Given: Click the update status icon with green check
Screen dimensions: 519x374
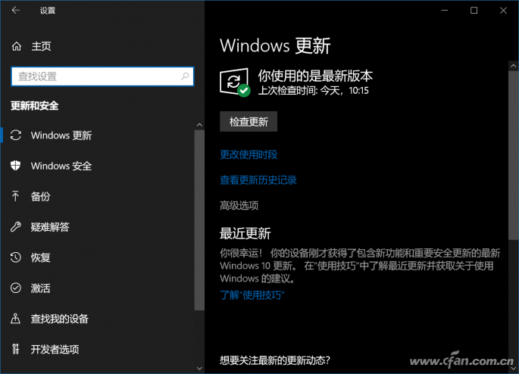Looking at the screenshot, I should click(235, 83).
